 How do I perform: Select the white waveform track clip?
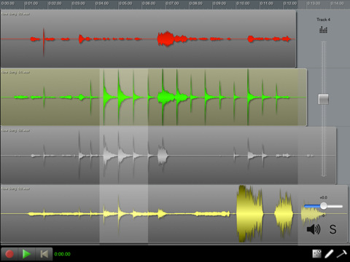click(168, 155)
